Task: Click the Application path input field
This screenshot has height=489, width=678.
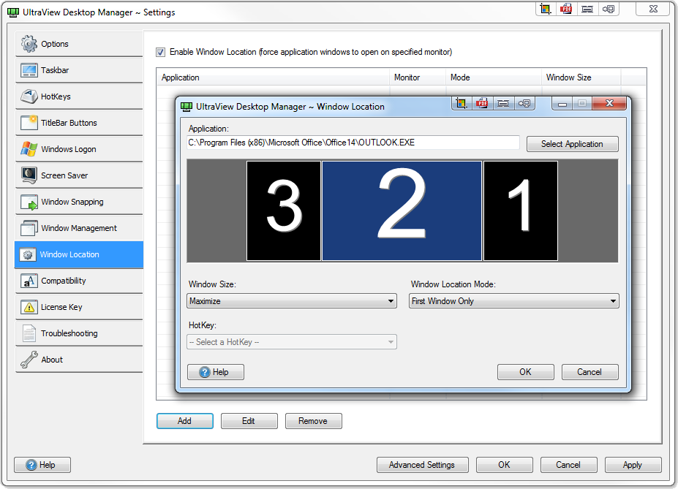Action: pyautogui.click(x=353, y=143)
